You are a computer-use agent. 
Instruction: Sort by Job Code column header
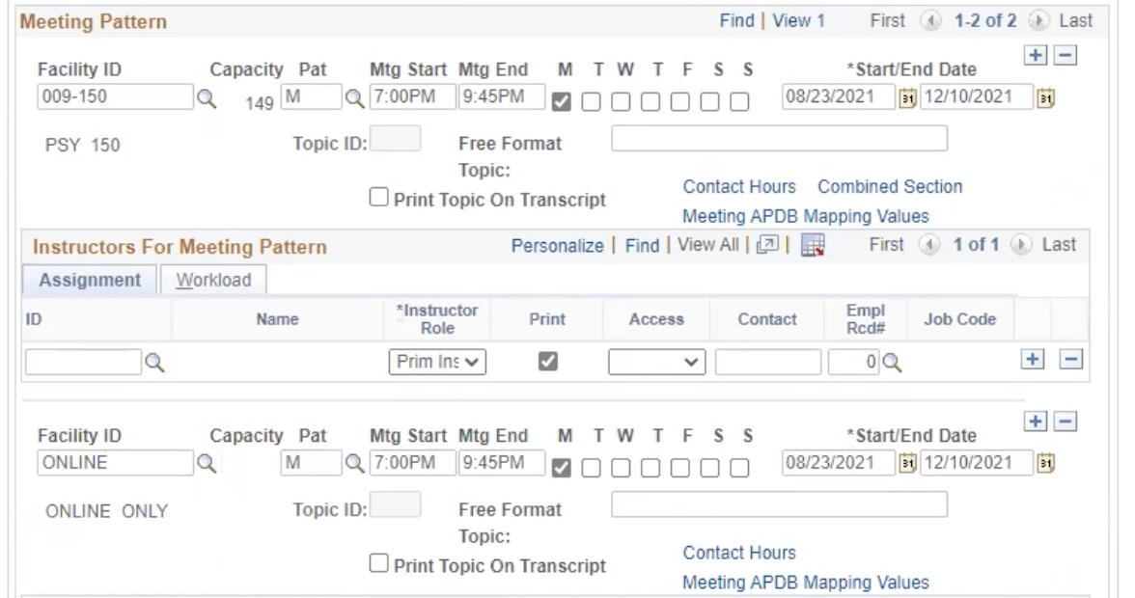click(959, 319)
